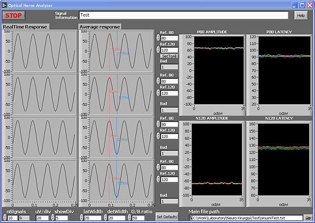Click the detWidth stepper arrows

[x=106, y=217]
